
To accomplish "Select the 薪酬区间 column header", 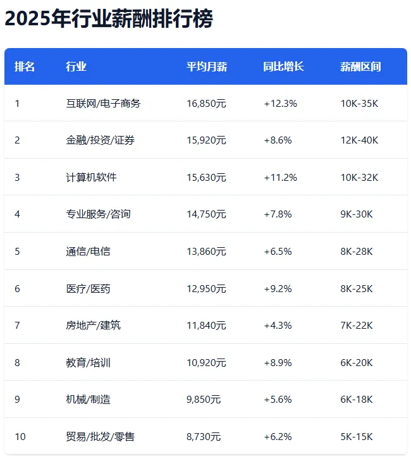I will (360, 66).
